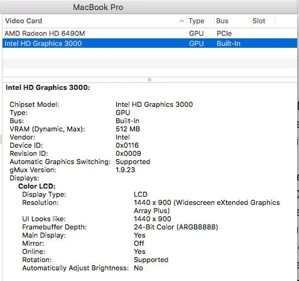Click the UI Looks like value 1440 x 900

tap(153, 219)
